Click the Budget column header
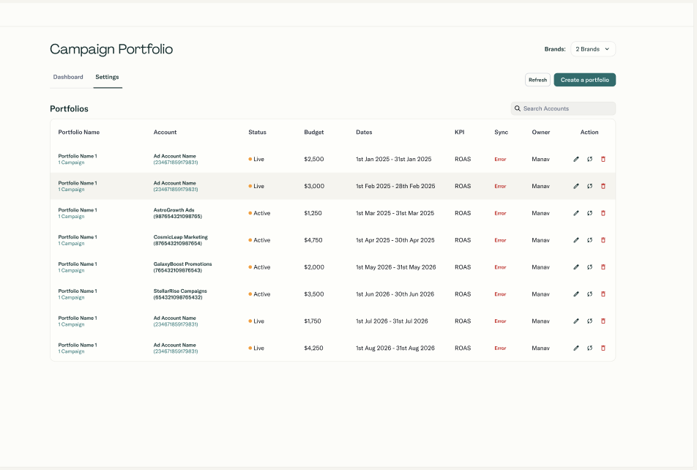Screen dimensions: 697x470 (x=314, y=133)
